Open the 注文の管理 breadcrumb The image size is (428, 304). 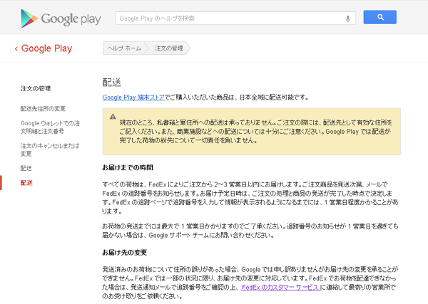coord(169,48)
